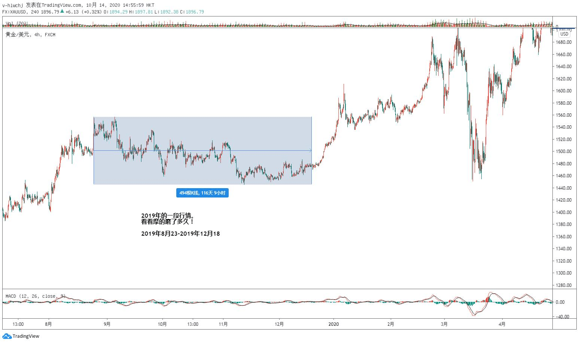
Task: Click the 4月 time axis label
Action: point(502,324)
